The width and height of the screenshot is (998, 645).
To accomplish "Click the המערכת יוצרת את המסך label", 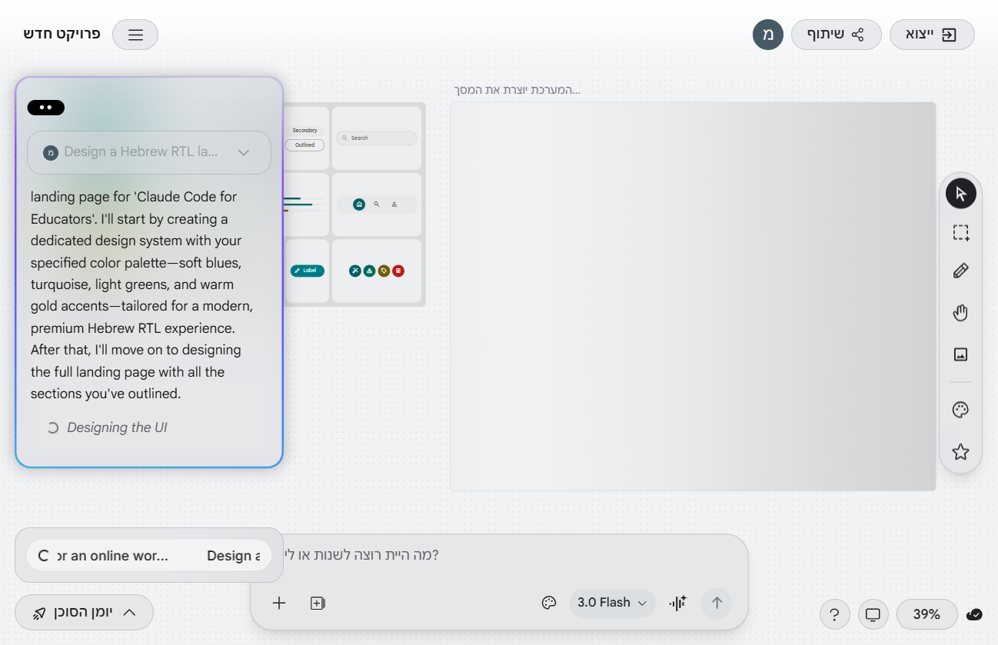I will click(516, 90).
